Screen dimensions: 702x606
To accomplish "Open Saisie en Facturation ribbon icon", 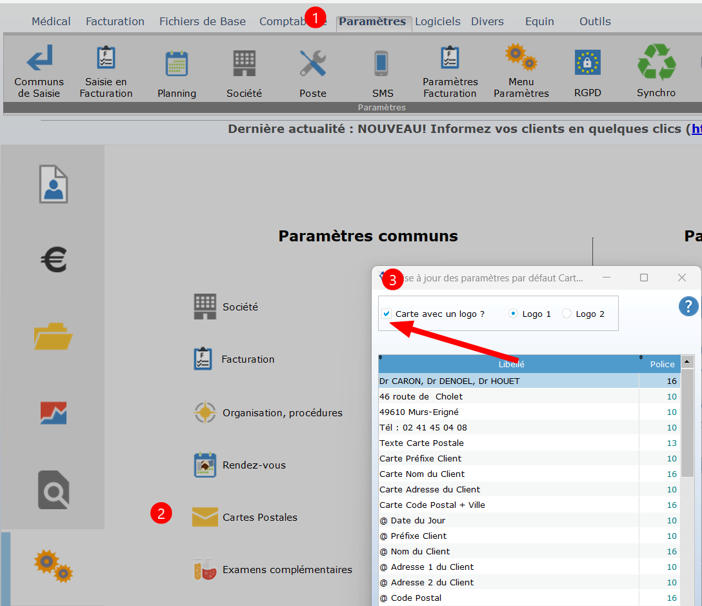I will click(x=106, y=71).
